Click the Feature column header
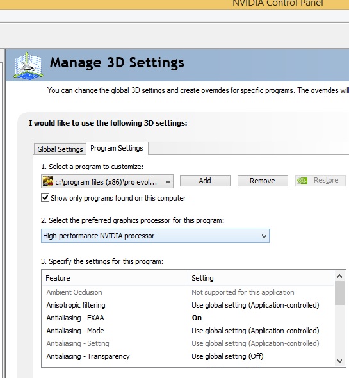This screenshot has width=349, height=378. point(115,278)
